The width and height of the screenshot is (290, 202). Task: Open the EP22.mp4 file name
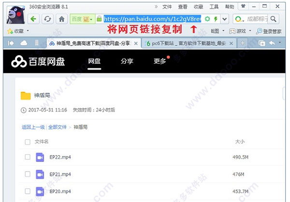click(x=60, y=157)
